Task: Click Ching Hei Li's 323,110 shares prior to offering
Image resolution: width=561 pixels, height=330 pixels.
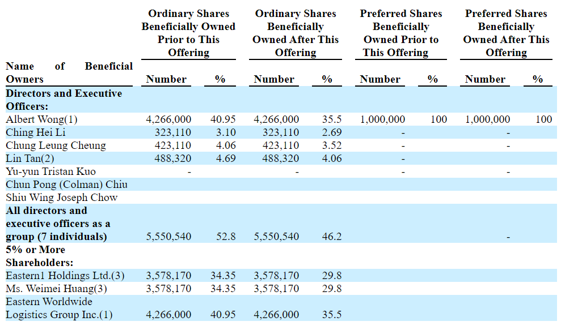Action: 173,132
